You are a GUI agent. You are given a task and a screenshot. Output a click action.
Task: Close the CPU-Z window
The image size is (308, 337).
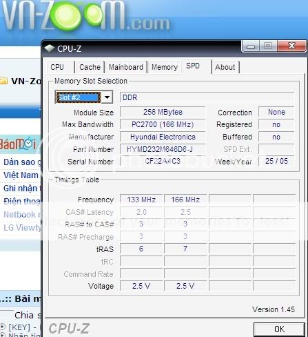pyautogui.click(x=291, y=46)
